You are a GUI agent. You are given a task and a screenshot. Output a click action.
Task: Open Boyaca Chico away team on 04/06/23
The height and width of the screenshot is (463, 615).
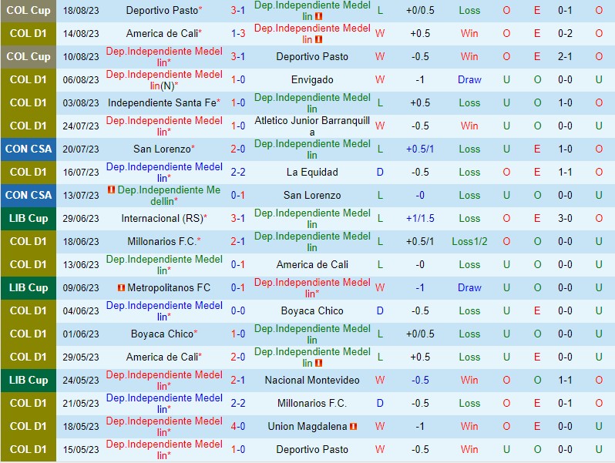pos(312,311)
